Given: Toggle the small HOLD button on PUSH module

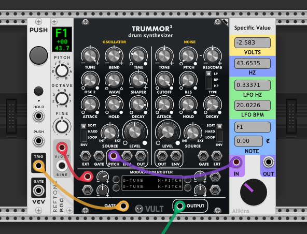Looking at the screenshot, I should 38,91.
